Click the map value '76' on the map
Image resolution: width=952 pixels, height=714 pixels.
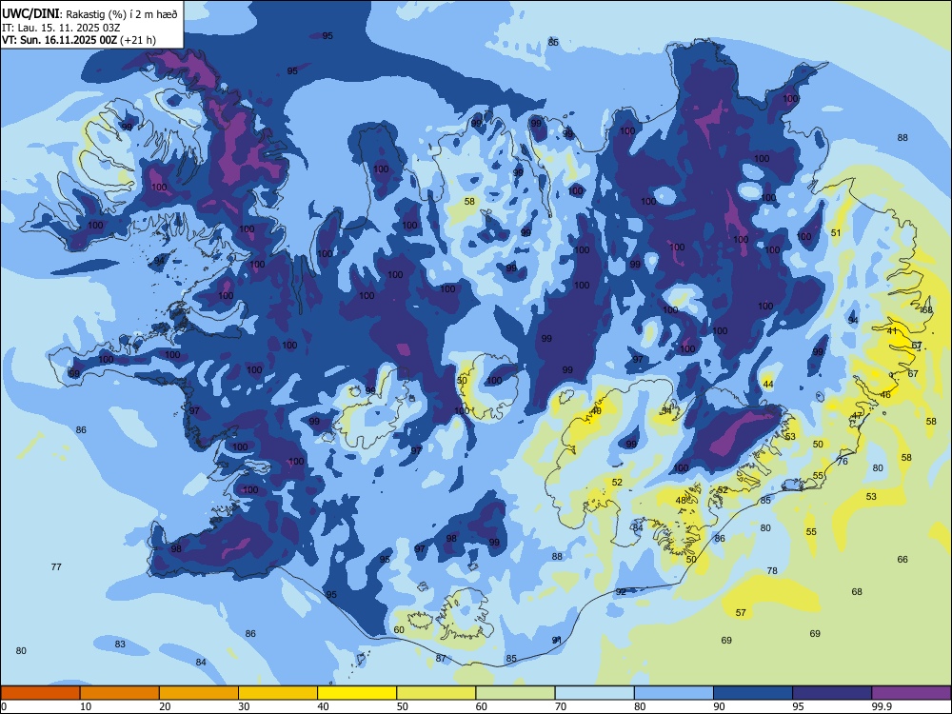(x=843, y=462)
